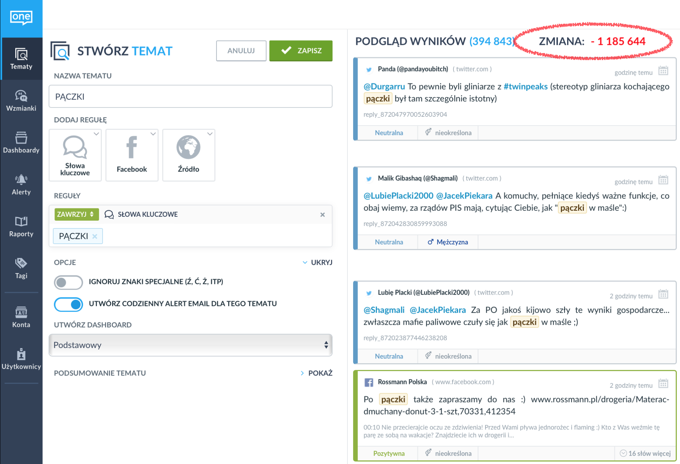Open the Źródło tile dropdown arrow
Screen dimensions: 680x464
tap(210, 134)
